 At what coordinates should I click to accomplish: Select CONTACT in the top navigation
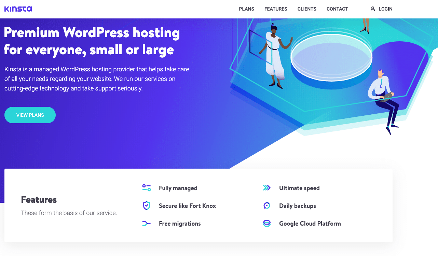coord(337,9)
